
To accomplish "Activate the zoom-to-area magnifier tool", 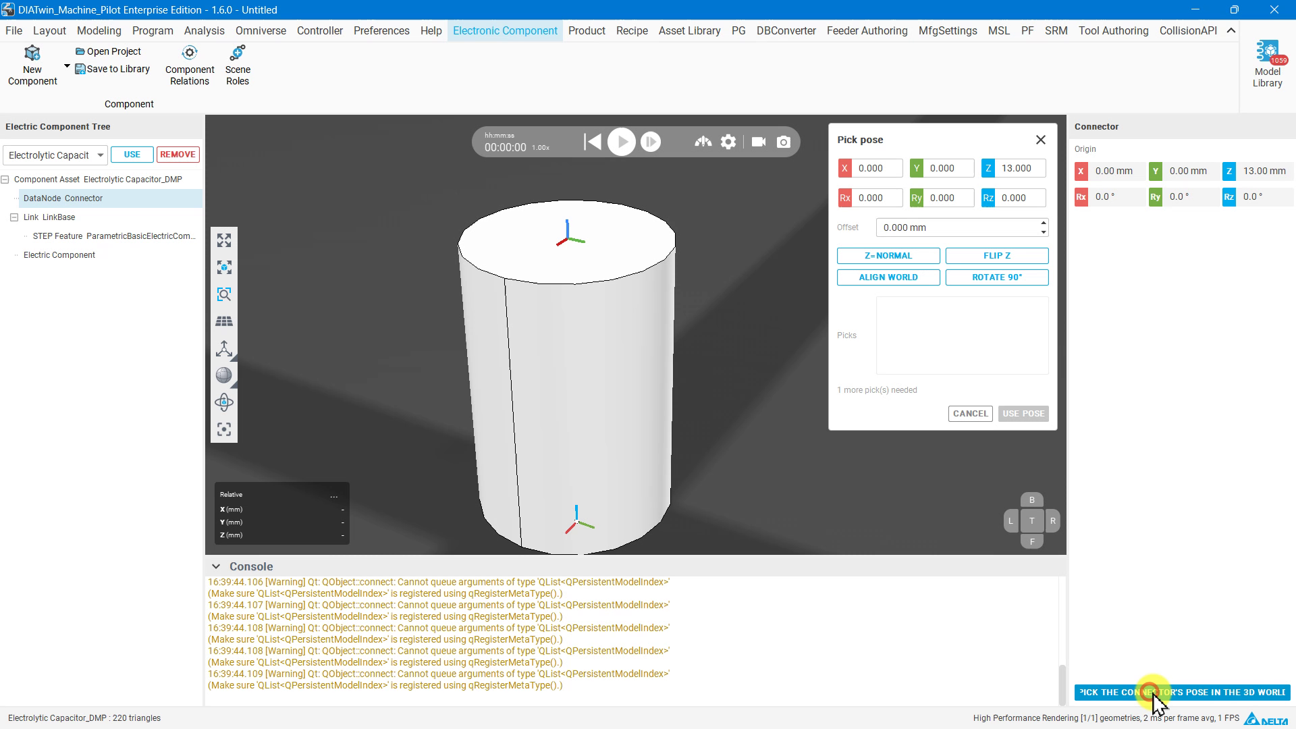I will tap(224, 295).
